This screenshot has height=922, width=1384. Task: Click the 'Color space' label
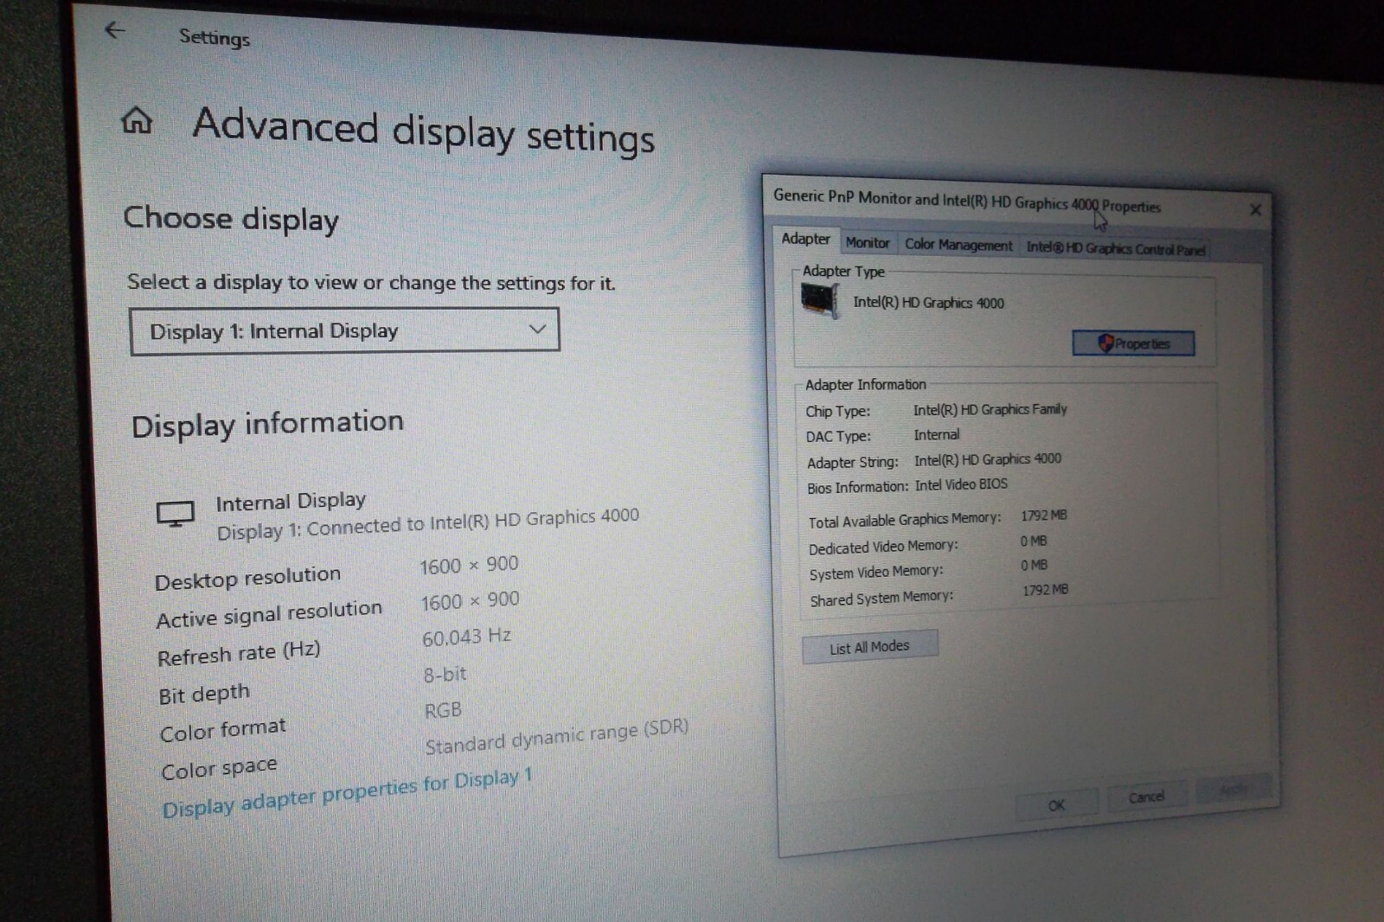[219, 768]
